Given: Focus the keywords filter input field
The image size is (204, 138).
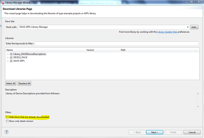Looking at the screenshot, I should pos(117,43).
